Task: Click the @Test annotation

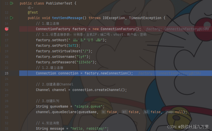Action: click(x=33, y=13)
